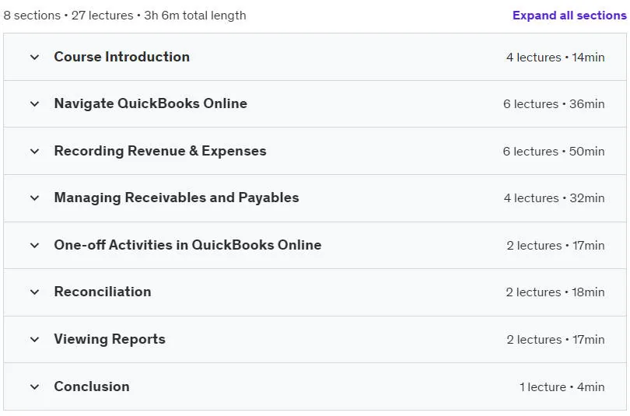Toggle the Reconciliation chevron arrow
630x416 pixels.
point(34,292)
